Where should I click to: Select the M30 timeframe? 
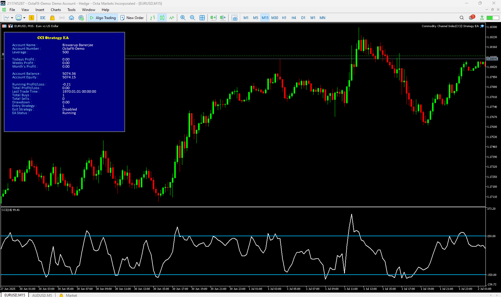click(x=275, y=18)
